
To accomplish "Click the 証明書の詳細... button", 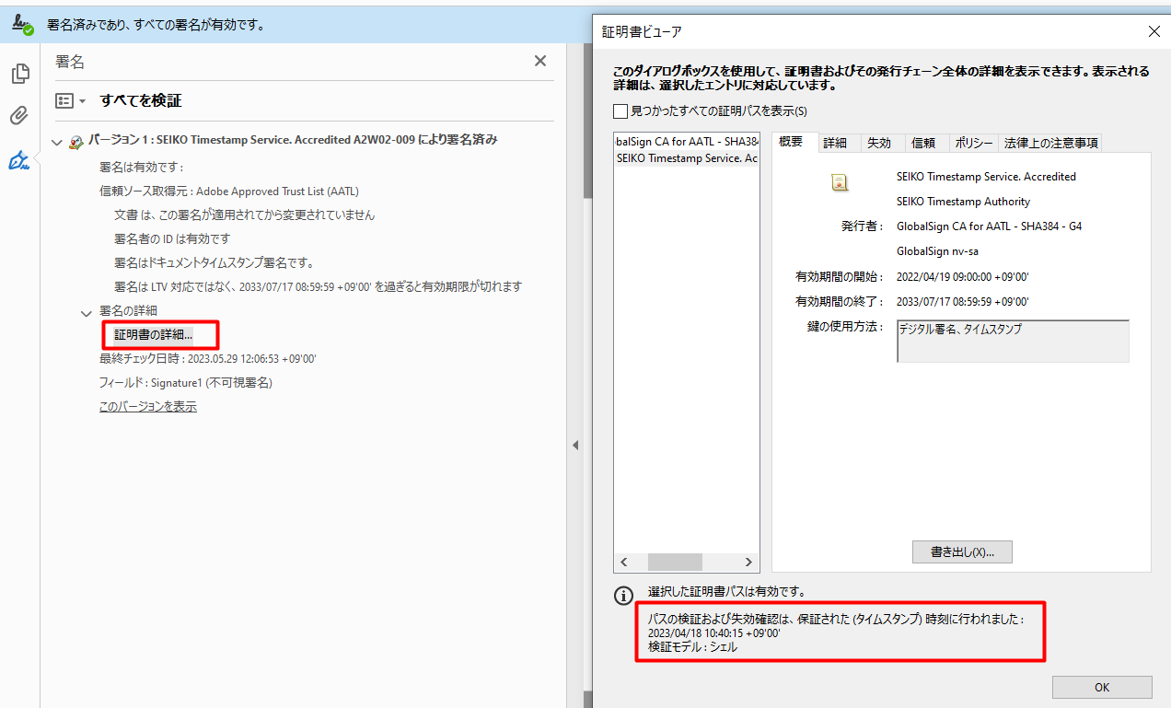I will [154, 334].
